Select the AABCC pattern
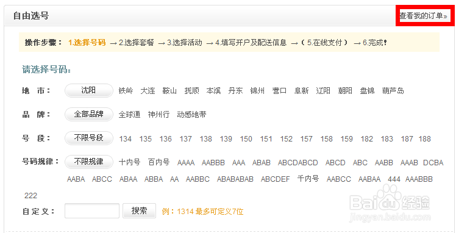Viewport: 456px width, 233px height. 339,179
